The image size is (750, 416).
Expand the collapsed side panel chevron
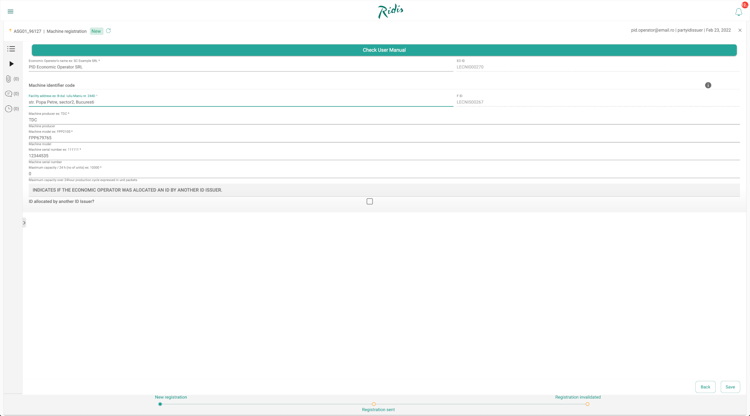(24, 223)
